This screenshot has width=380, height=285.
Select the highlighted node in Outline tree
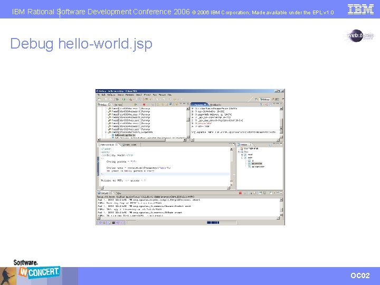click(x=256, y=164)
